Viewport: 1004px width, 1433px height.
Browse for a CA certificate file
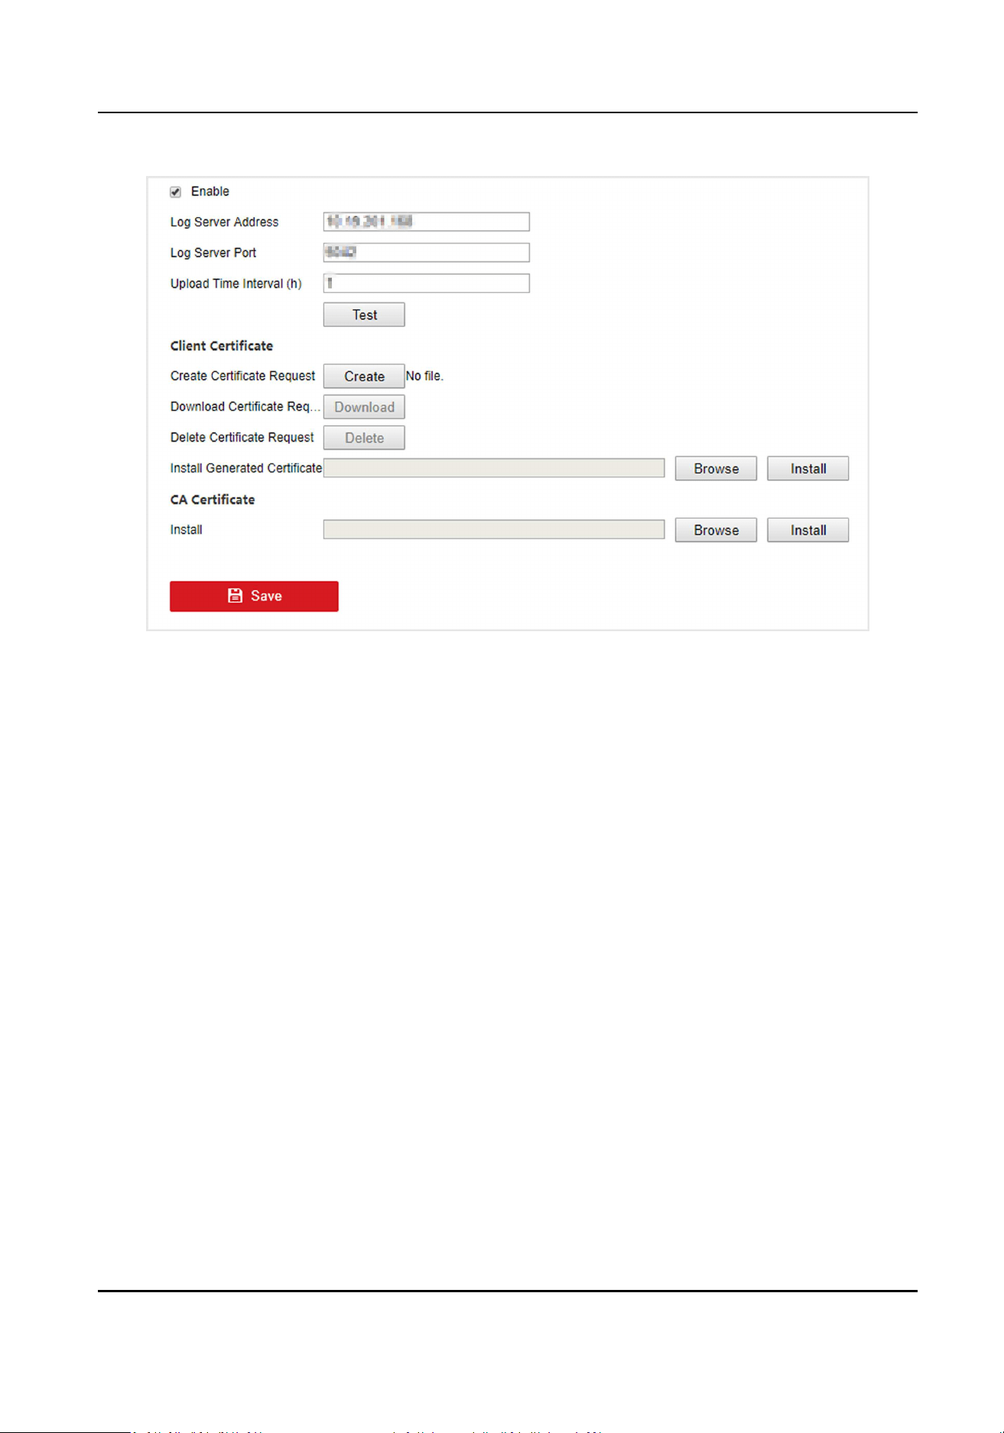pyautogui.click(x=716, y=530)
